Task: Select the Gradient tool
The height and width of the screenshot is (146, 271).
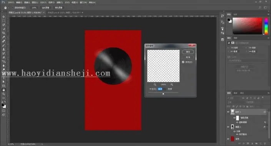Action: point(3,62)
